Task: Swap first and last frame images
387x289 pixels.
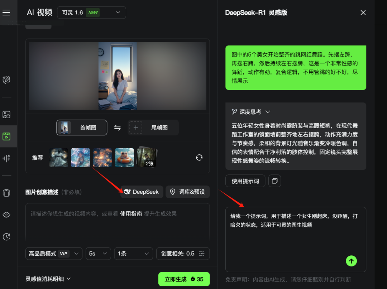Action: tap(118, 128)
